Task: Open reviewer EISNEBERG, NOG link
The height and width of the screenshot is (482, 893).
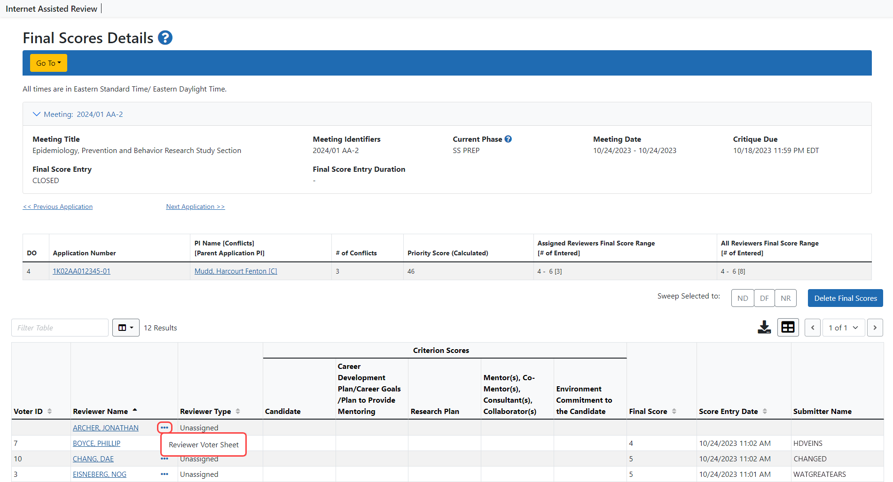Action: [100, 474]
